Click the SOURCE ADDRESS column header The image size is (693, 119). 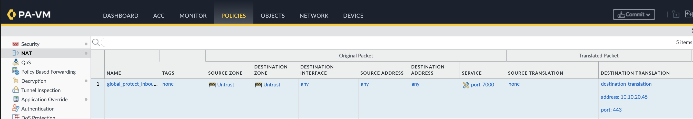coord(382,73)
